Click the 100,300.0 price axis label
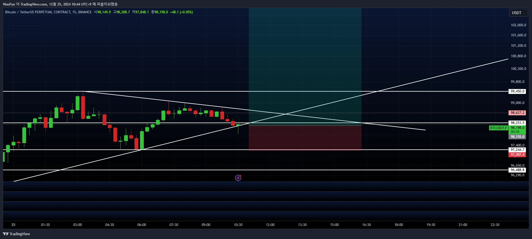 518,69
